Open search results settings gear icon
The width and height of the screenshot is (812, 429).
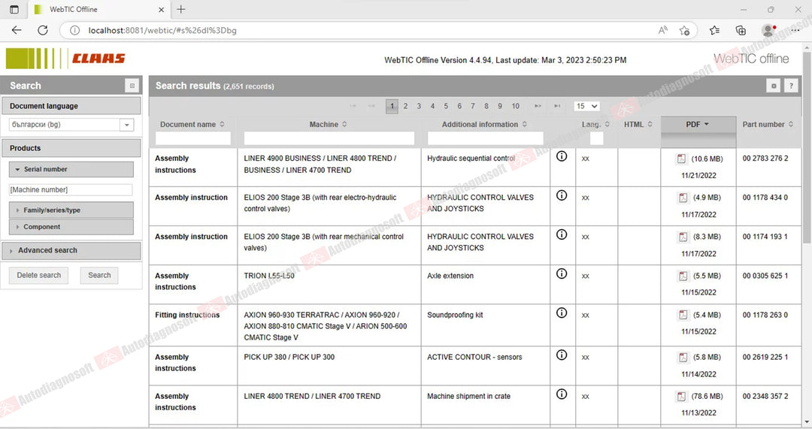774,86
